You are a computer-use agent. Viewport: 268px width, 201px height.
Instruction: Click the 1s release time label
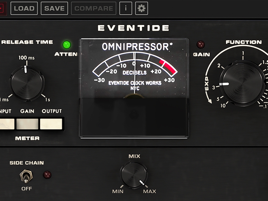(48, 99)
